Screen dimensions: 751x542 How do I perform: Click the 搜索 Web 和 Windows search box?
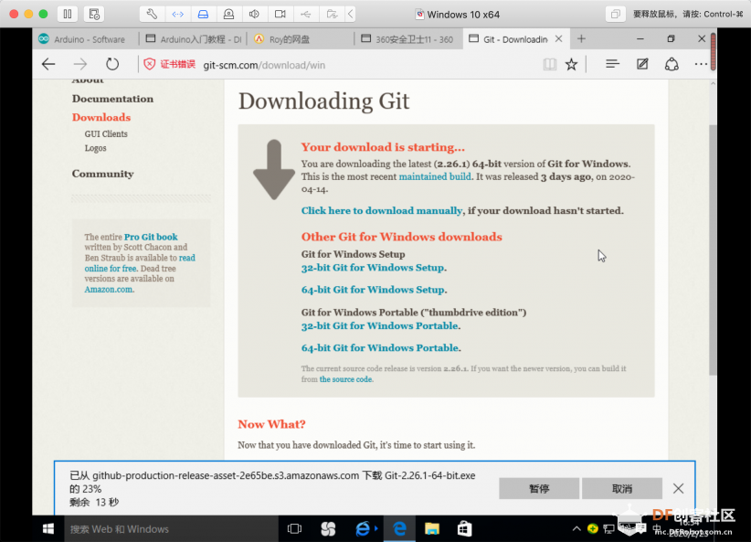click(171, 529)
